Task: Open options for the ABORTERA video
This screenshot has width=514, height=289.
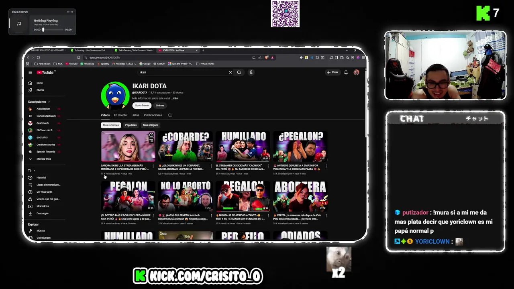Action: click(x=326, y=216)
